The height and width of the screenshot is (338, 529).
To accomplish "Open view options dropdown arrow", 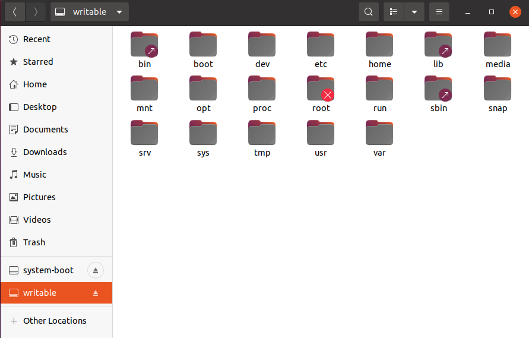I will point(414,12).
